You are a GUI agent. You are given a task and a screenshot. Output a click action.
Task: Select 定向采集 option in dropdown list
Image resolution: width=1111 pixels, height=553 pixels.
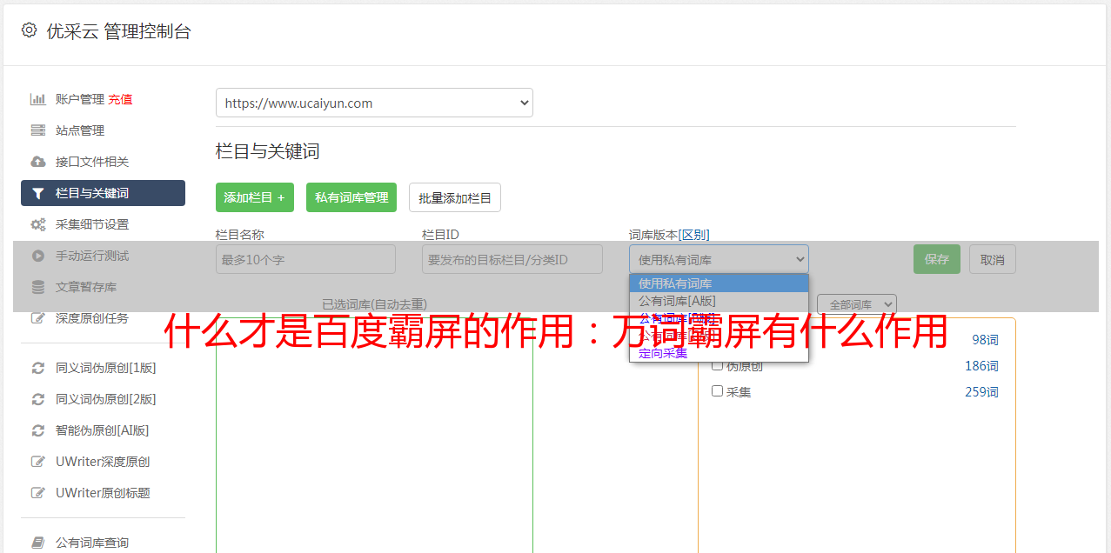tap(719, 353)
